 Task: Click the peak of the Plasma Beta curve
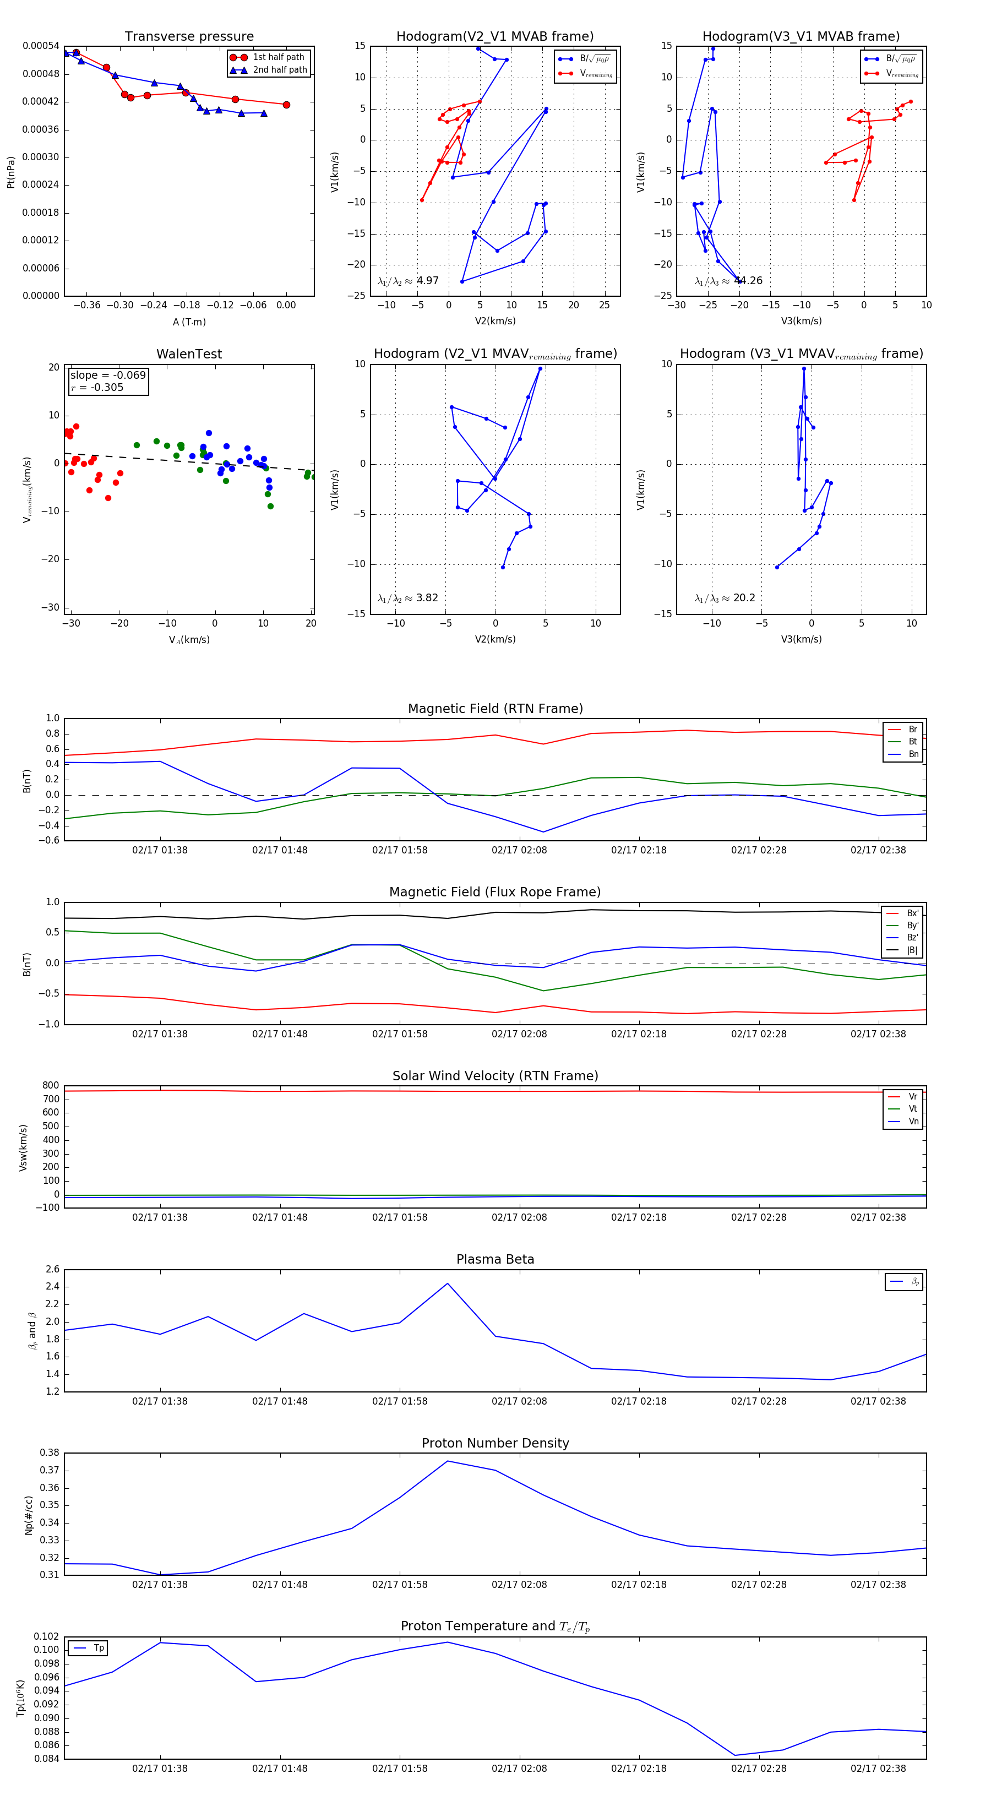tap(447, 1284)
